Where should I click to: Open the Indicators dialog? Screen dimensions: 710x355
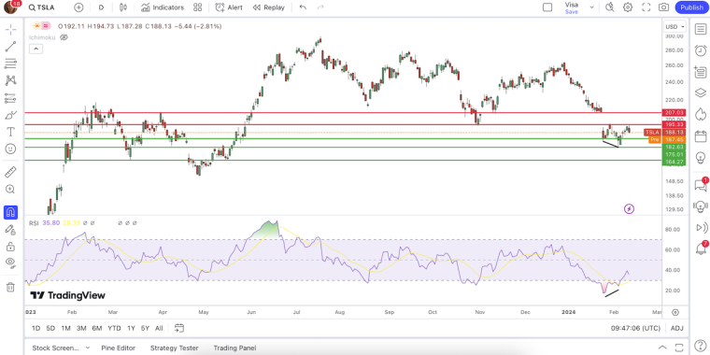(x=163, y=7)
